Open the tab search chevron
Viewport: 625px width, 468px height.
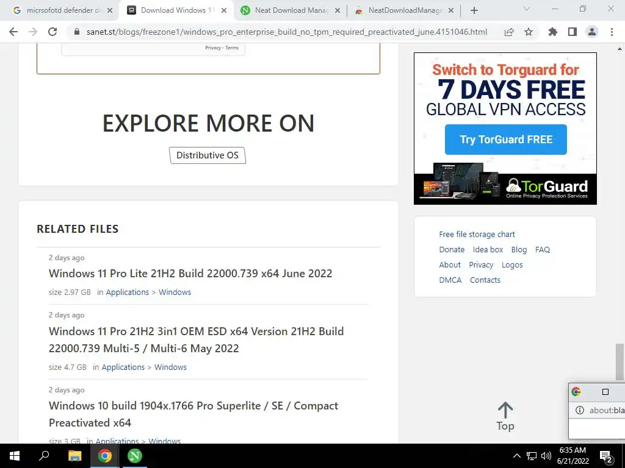527,9
